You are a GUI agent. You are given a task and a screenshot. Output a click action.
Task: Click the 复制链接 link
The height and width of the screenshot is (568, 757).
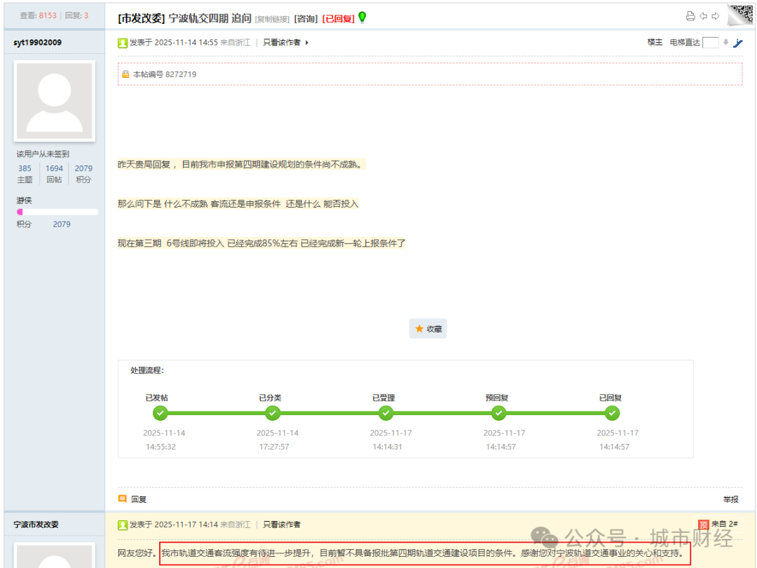(x=272, y=20)
